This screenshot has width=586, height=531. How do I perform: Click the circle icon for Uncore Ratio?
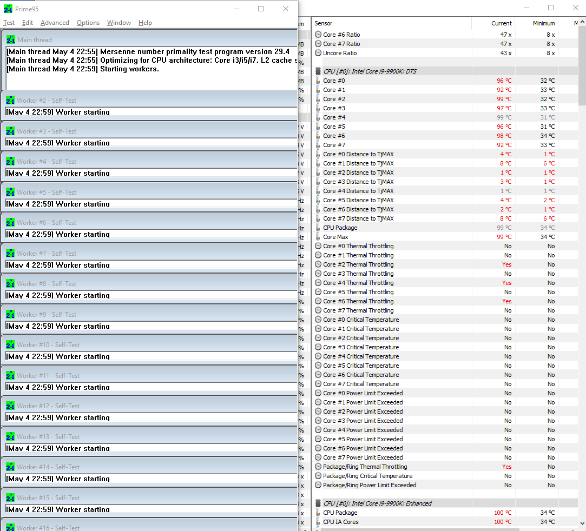[318, 53]
